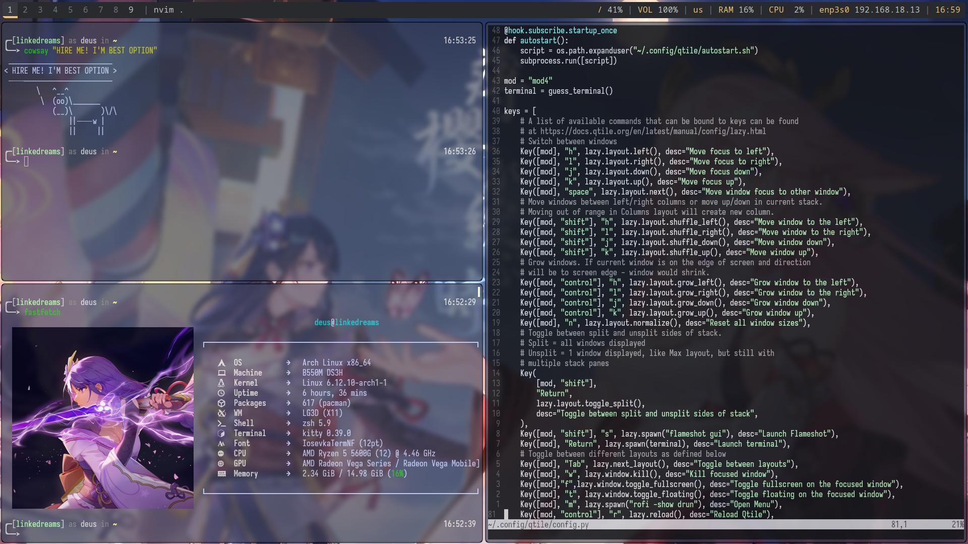This screenshot has width=968, height=544.
Task: Click the 16:53:25 timestamp in top terminal
Action: 459,40
